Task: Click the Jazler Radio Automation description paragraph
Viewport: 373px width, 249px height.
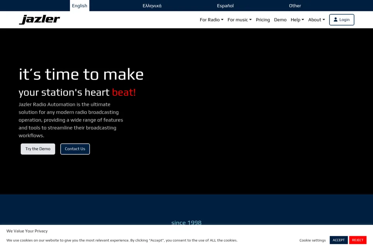Action: click(71, 120)
